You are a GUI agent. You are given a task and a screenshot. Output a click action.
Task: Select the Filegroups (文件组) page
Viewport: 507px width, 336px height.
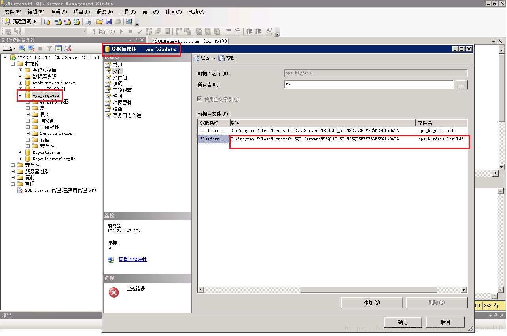[x=120, y=77]
